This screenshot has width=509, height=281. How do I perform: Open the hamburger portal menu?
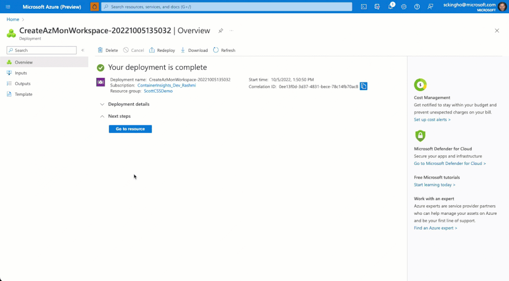click(x=8, y=7)
